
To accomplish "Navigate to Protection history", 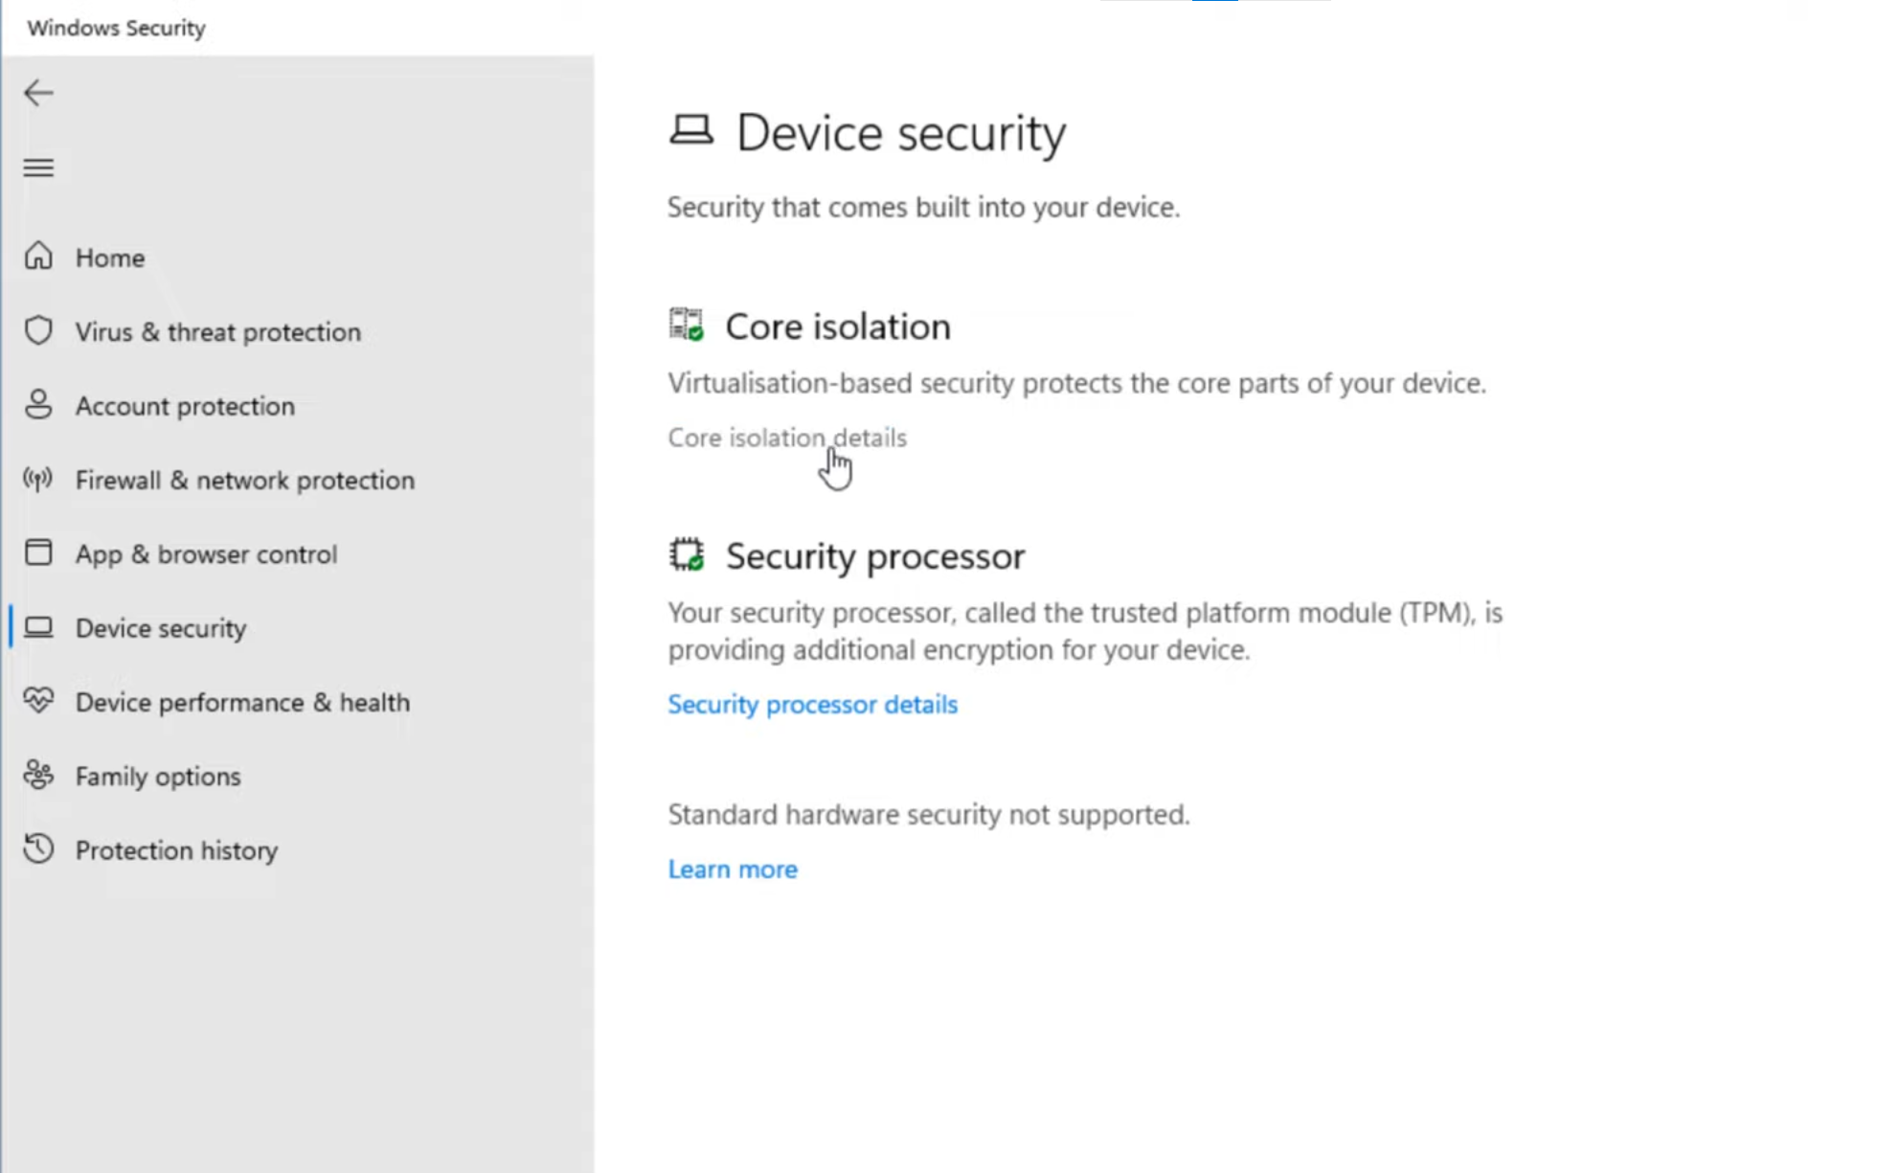I will 176,850.
